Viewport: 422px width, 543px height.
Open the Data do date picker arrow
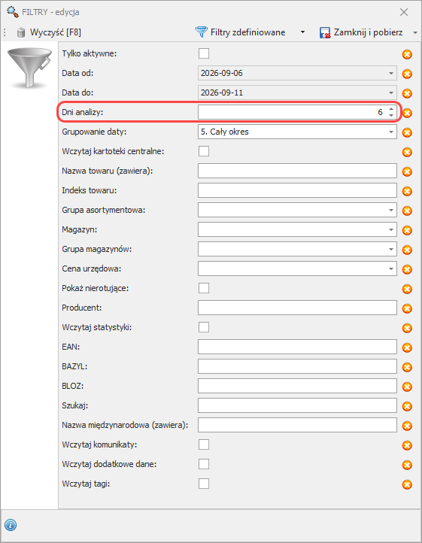pos(391,93)
